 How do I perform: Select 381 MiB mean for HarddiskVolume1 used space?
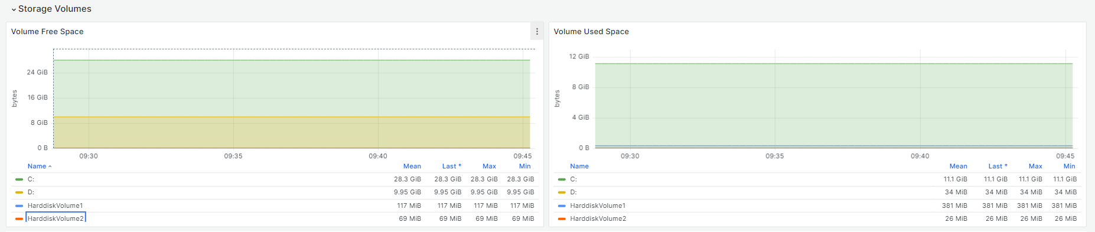click(955, 206)
